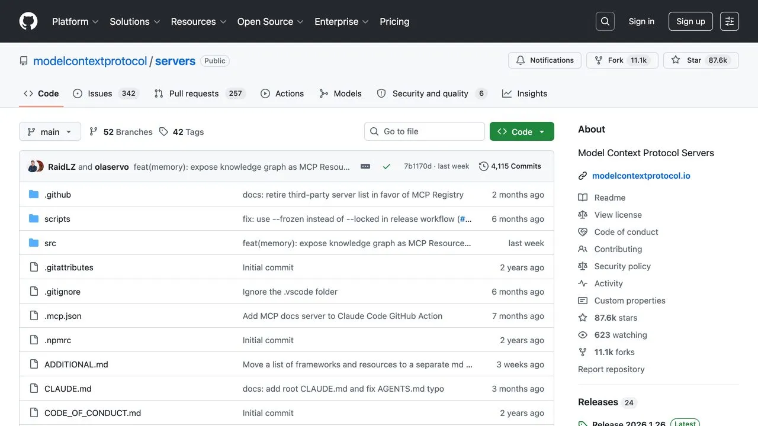758x426 pixels.
Task: Click Report repository link
Action: (x=611, y=369)
